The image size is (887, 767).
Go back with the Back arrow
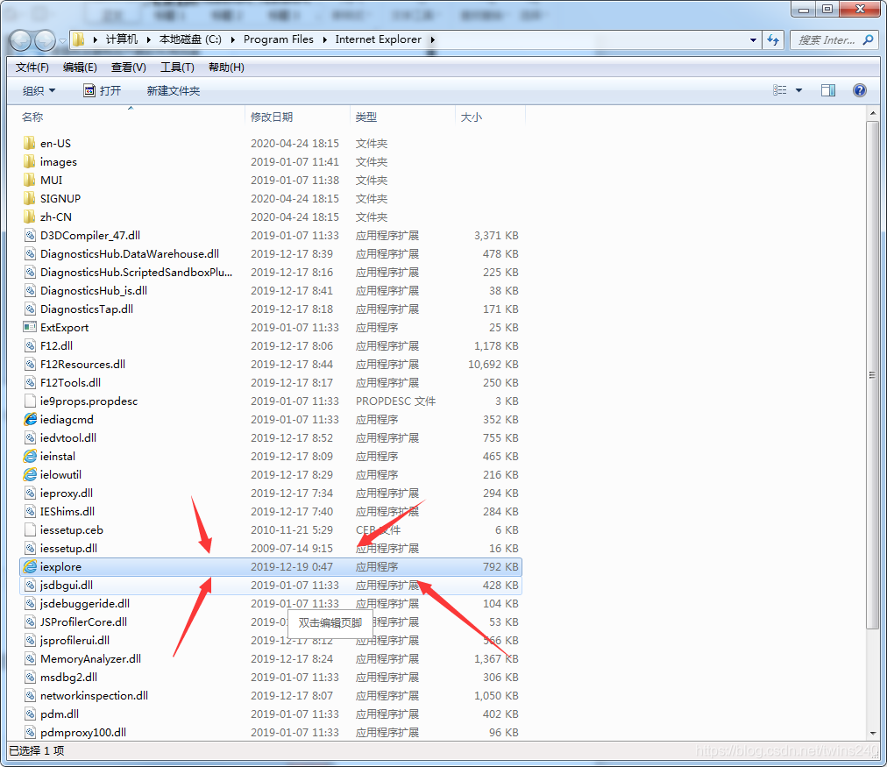click(20, 40)
